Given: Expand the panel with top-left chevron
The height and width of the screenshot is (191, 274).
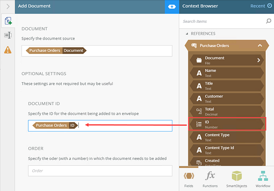Looking at the screenshot, I should pyautogui.click(x=8, y=6).
